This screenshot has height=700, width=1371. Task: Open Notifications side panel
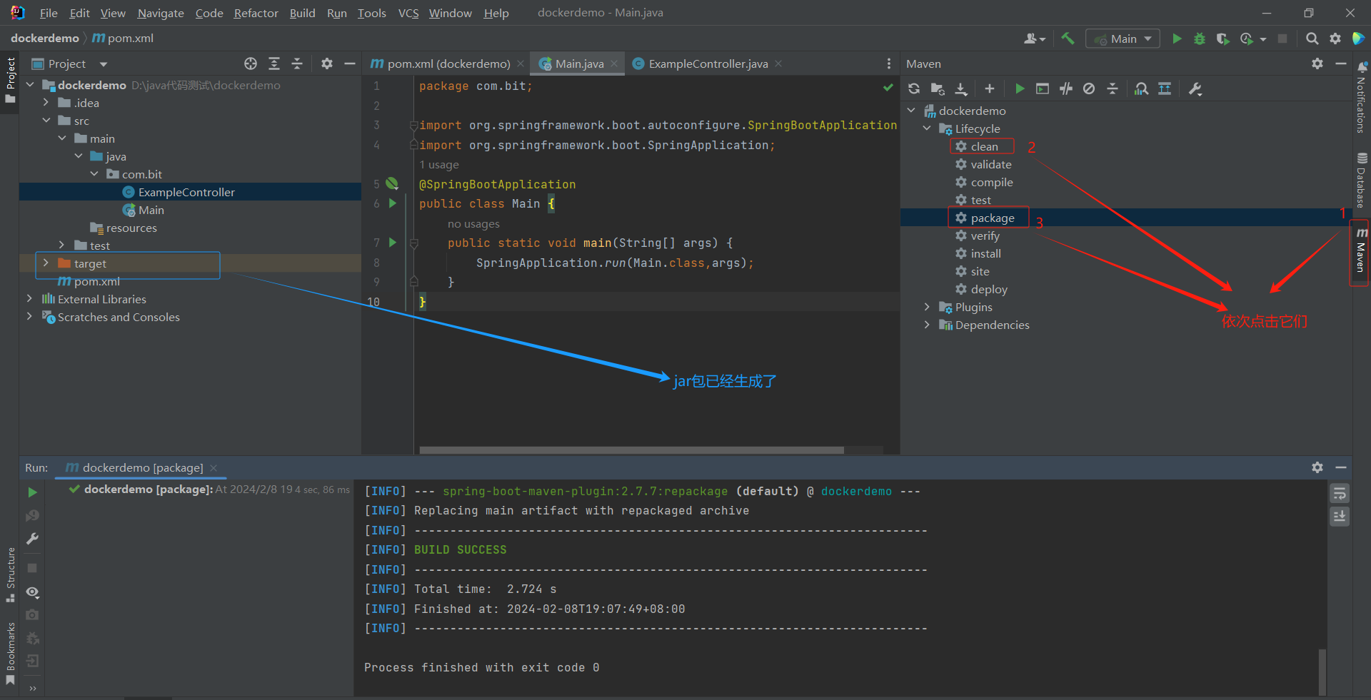pyautogui.click(x=1361, y=98)
